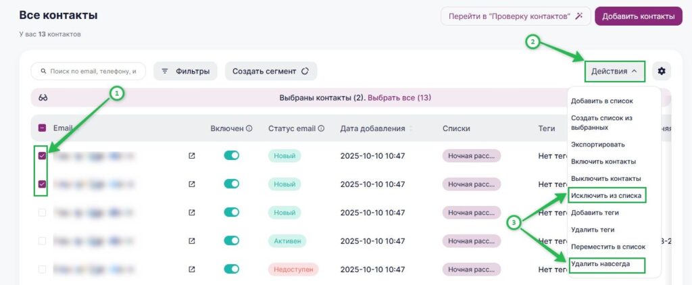Choose Выключить контакты menu item
The width and height of the screenshot is (692, 285).
click(x=606, y=179)
